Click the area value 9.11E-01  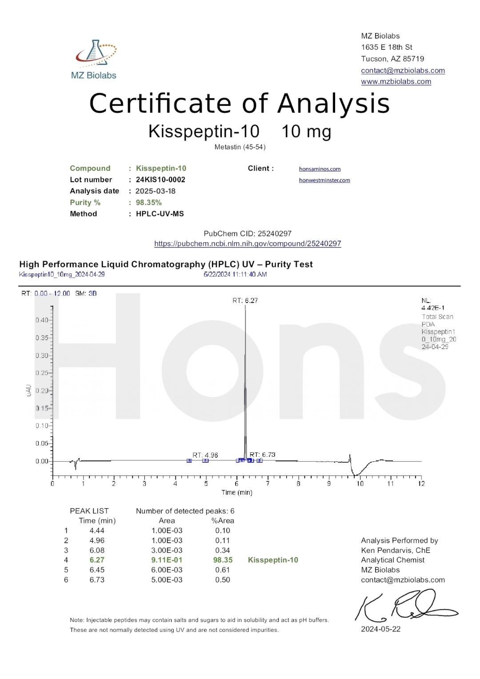click(167, 560)
